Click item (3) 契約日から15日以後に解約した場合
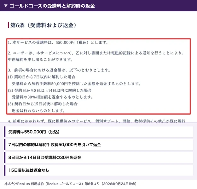Image resolution: width=197 pixels, height=189 pixels. click(43, 104)
